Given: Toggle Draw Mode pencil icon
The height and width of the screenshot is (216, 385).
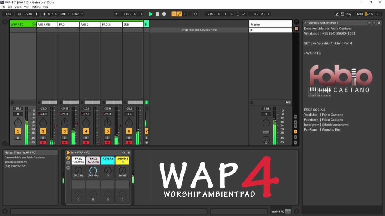Looking at the screenshot, I should click(337, 14).
